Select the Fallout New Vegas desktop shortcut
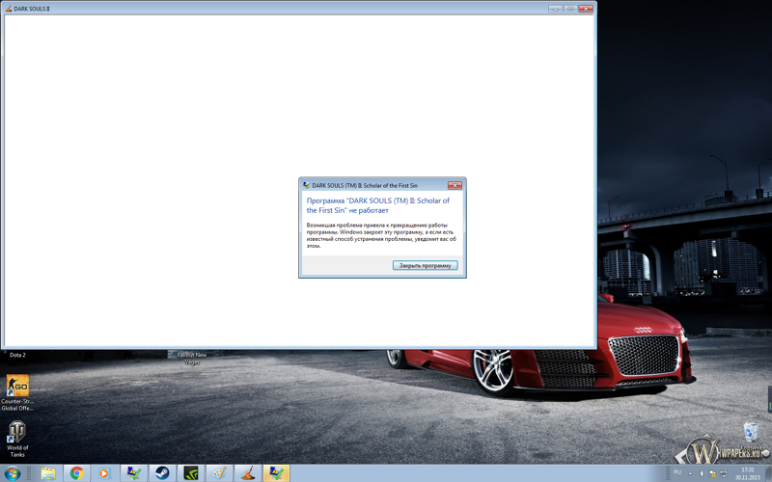Viewport: 772px width, 482px height. (192, 358)
